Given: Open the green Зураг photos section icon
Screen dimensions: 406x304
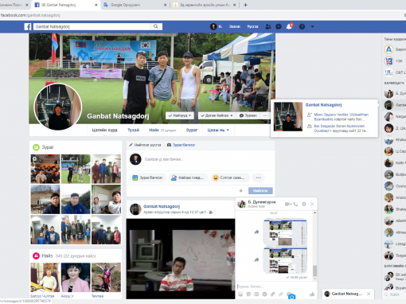Looking at the screenshot, I should click(36, 147).
